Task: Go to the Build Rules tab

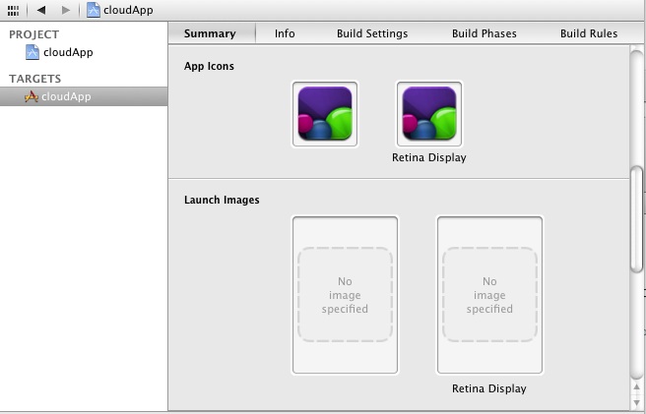Action: coord(589,33)
